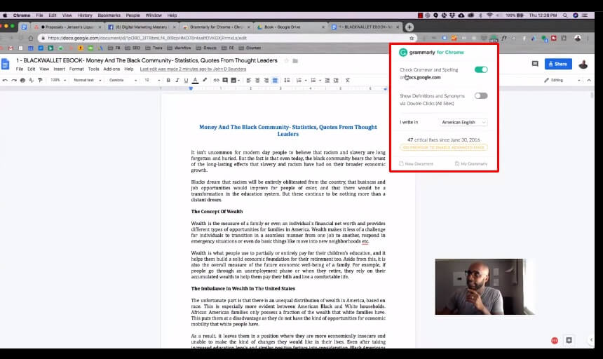Increase the paragraph indent

point(336,81)
